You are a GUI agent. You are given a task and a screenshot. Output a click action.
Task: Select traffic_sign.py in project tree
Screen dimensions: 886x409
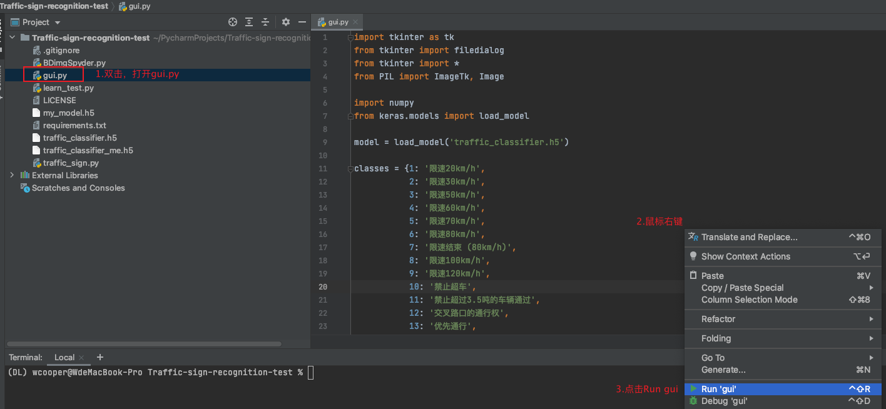click(x=71, y=163)
